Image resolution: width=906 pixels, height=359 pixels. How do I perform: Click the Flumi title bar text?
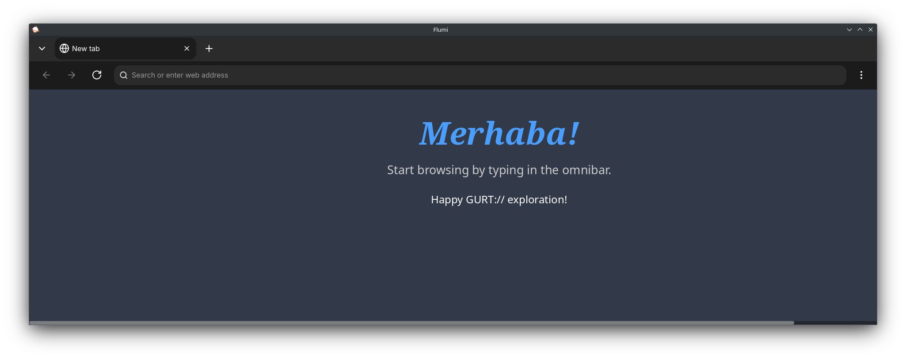point(440,30)
